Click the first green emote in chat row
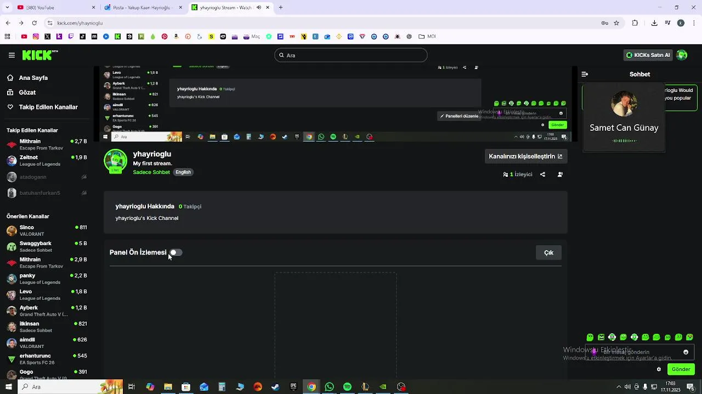This screenshot has width=702, height=394. coord(590,337)
